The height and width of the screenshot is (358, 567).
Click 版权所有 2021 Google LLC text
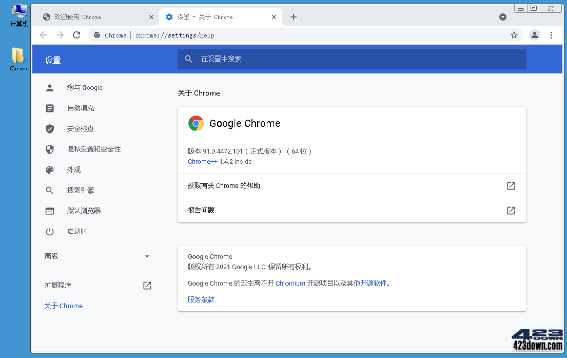[x=227, y=267]
